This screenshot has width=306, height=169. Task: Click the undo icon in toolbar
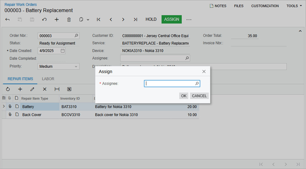click(44, 19)
